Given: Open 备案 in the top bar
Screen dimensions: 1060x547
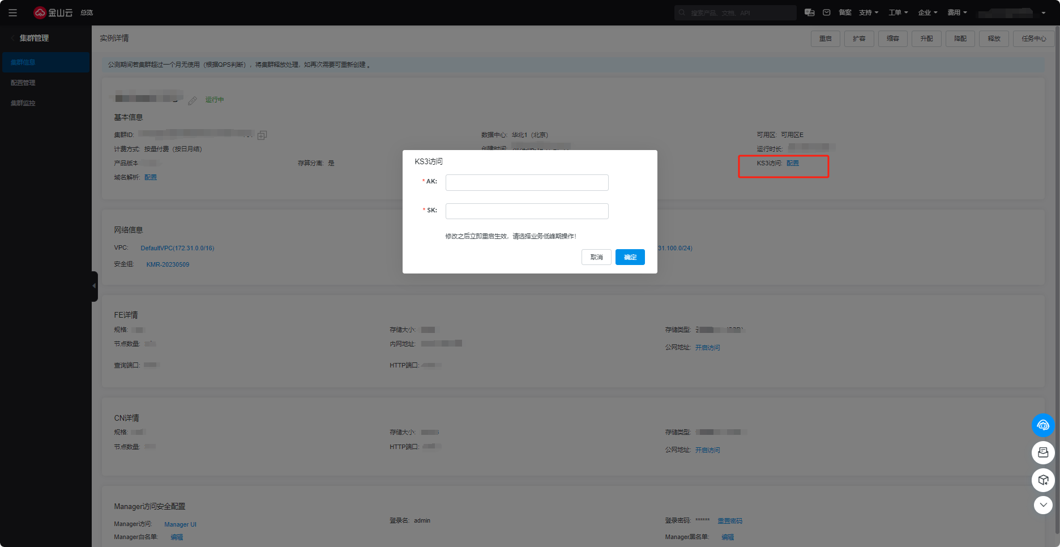Looking at the screenshot, I should tap(845, 12).
